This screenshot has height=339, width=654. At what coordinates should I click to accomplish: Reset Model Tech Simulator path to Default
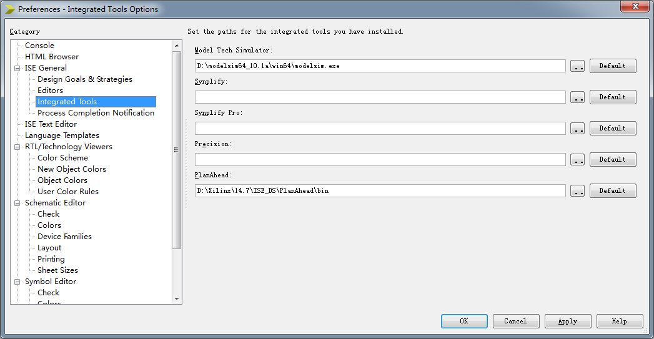(613, 66)
